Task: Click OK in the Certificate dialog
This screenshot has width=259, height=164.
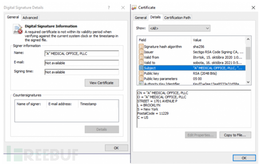Action: pos(244,157)
